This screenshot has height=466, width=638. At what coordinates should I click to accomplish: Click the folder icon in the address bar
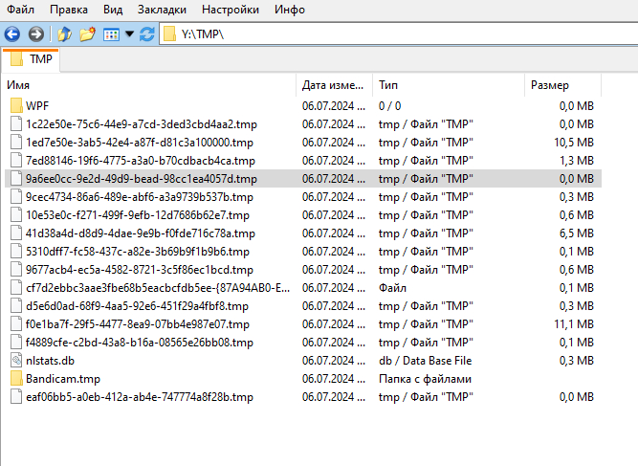(x=169, y=34)
